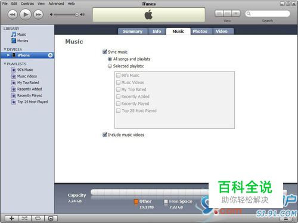This screenshot has width=298, height=223.
Task: Show the artwork viewer button
Action: [x=51, y=218]
